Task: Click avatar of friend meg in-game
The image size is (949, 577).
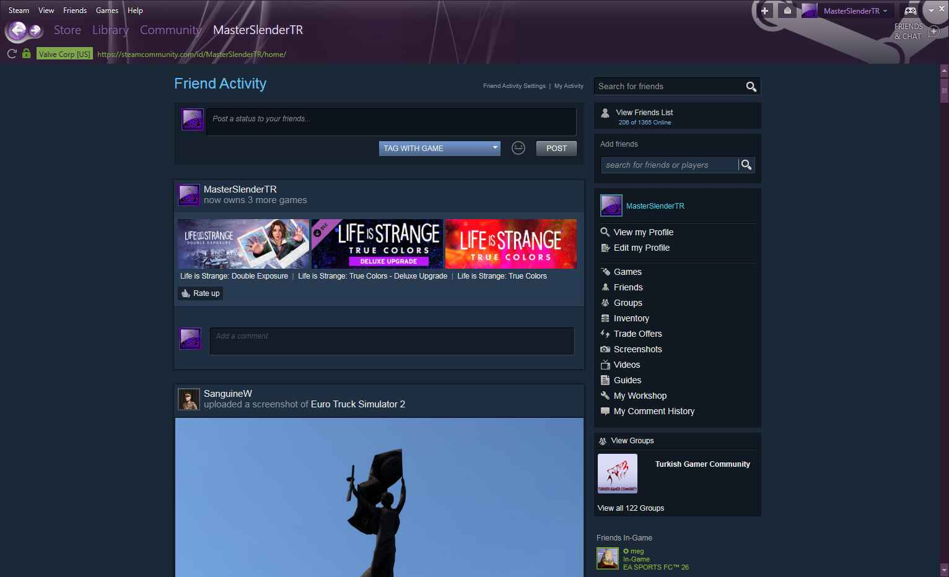Action: [608, 558]
